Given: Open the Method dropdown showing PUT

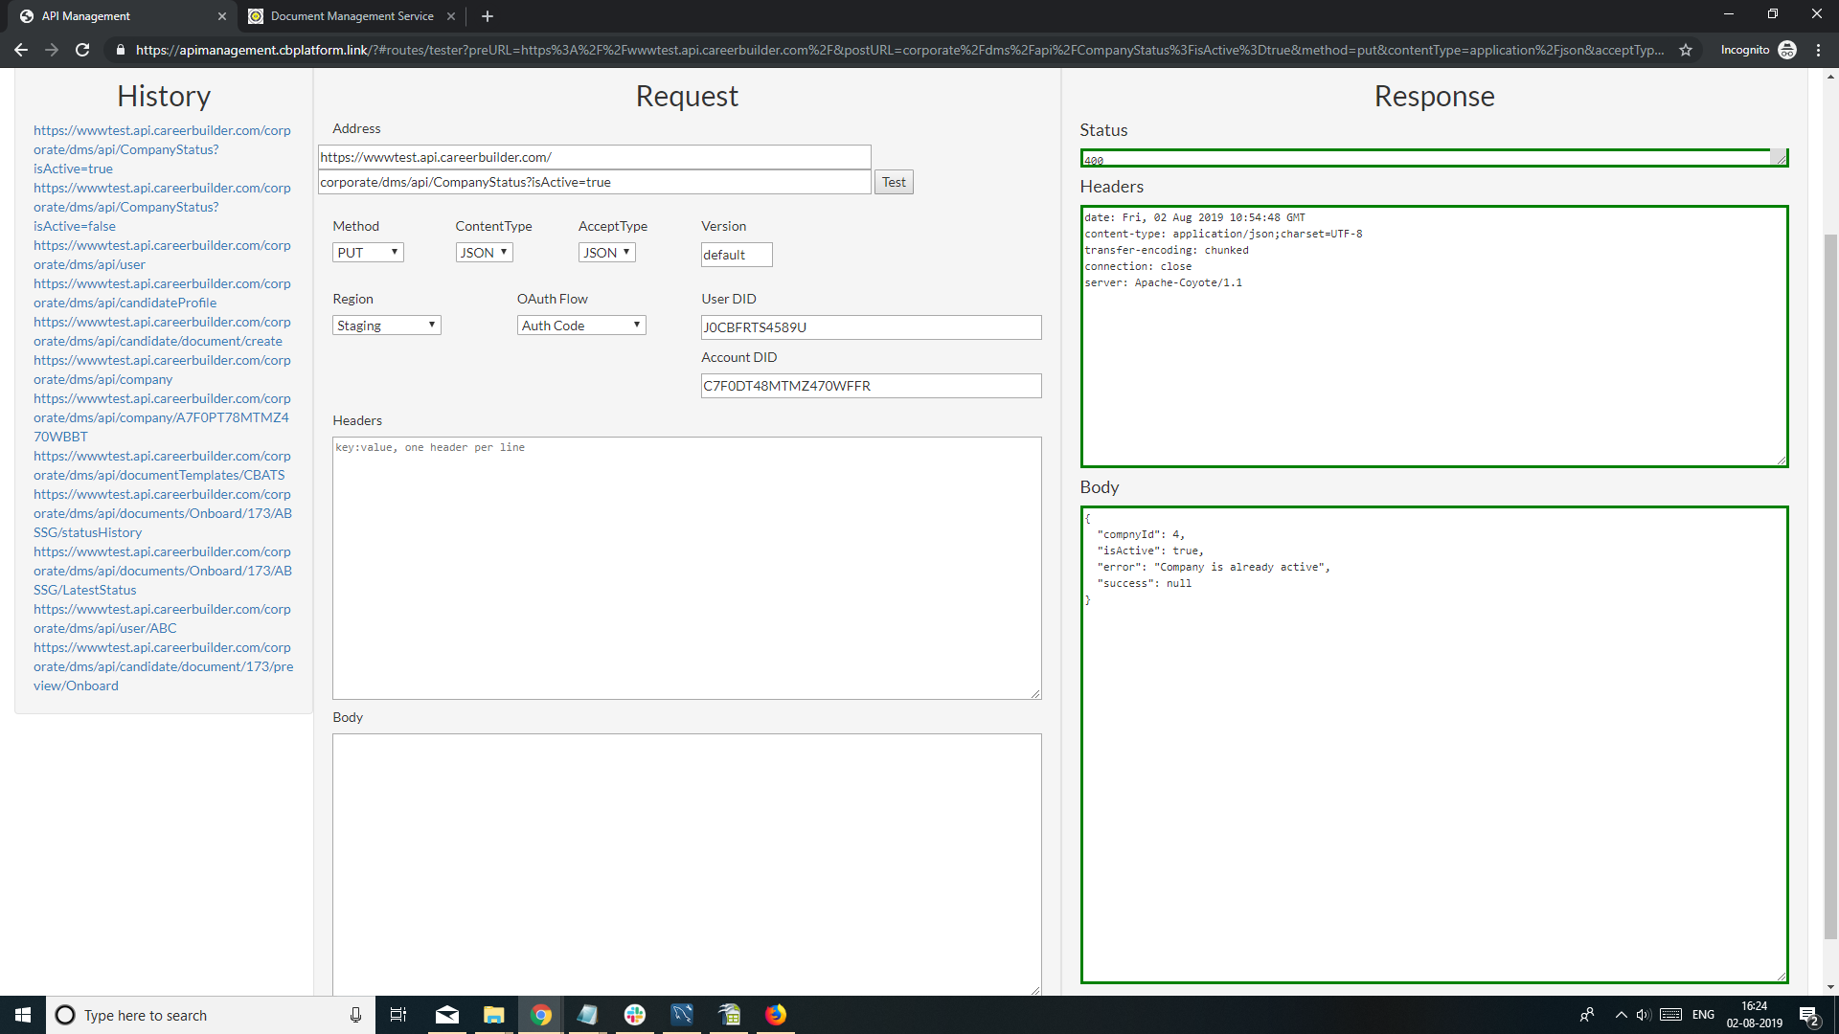Looking at the screenshot, I should pyautogui.click(x=368, y=253).
